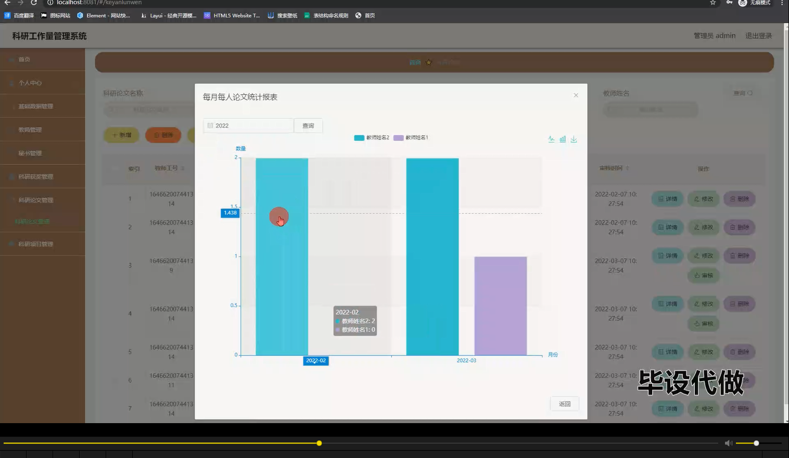Save chart as image download icon

pos(574,139)
